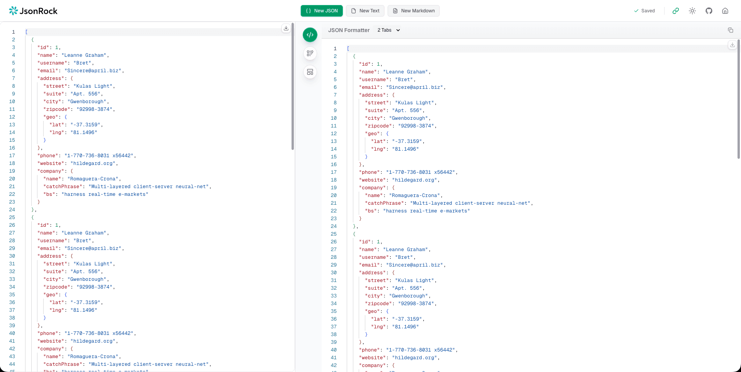Click "92998-3874" on left line 11
Image resolution: width=741 pixels, height=372 pixels.
pos(95,109)
